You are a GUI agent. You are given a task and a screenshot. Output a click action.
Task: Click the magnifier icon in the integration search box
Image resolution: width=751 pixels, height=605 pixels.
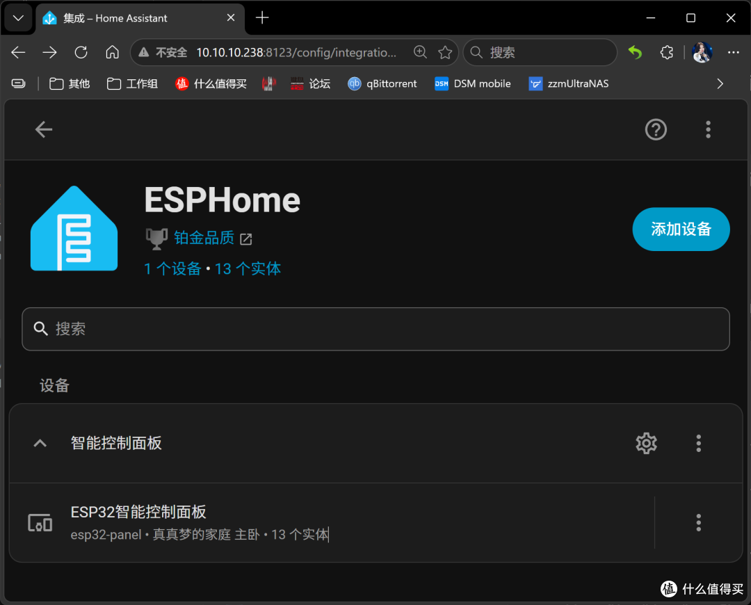pos(41,329)
